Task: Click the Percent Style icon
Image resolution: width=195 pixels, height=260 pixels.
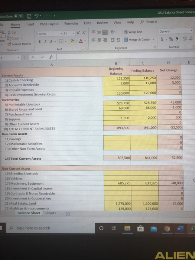Action: tap(171, 39)
